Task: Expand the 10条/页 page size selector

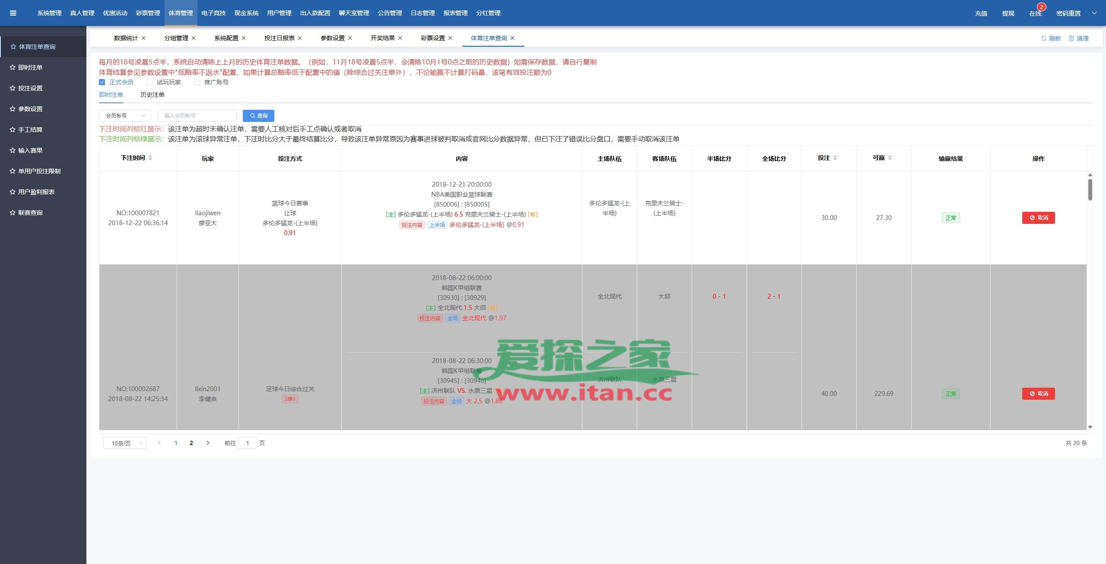Action: pyautogui.click(x=125, y=443)
